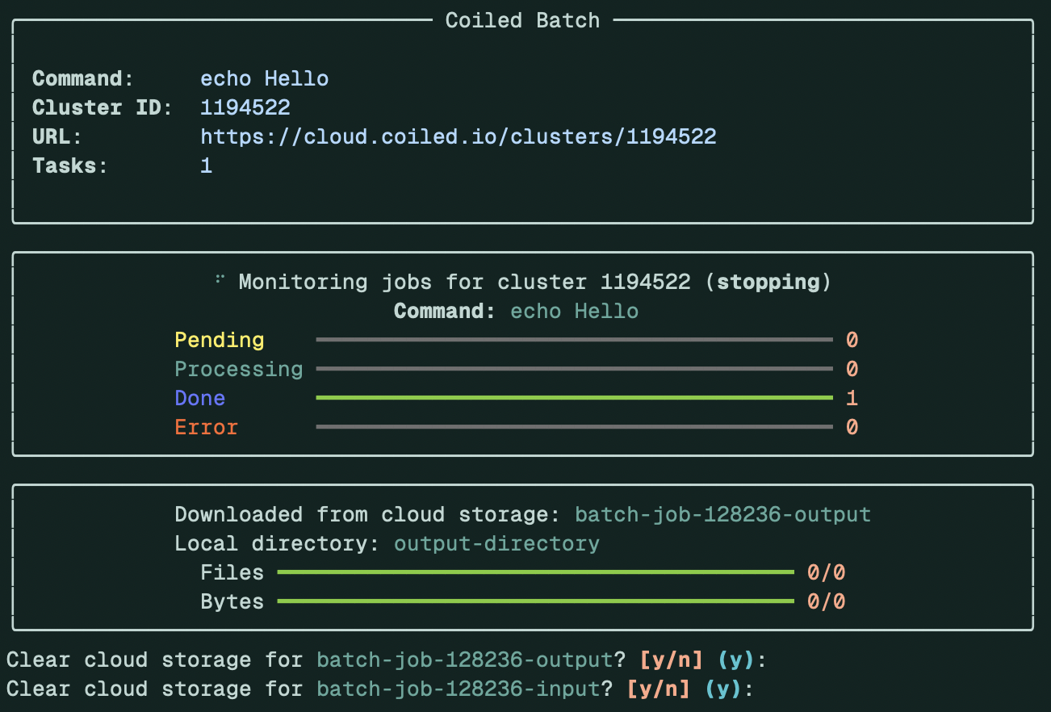Click the green Done progress bar
This screenshot has width=1051, height=712.
point(574,398)
